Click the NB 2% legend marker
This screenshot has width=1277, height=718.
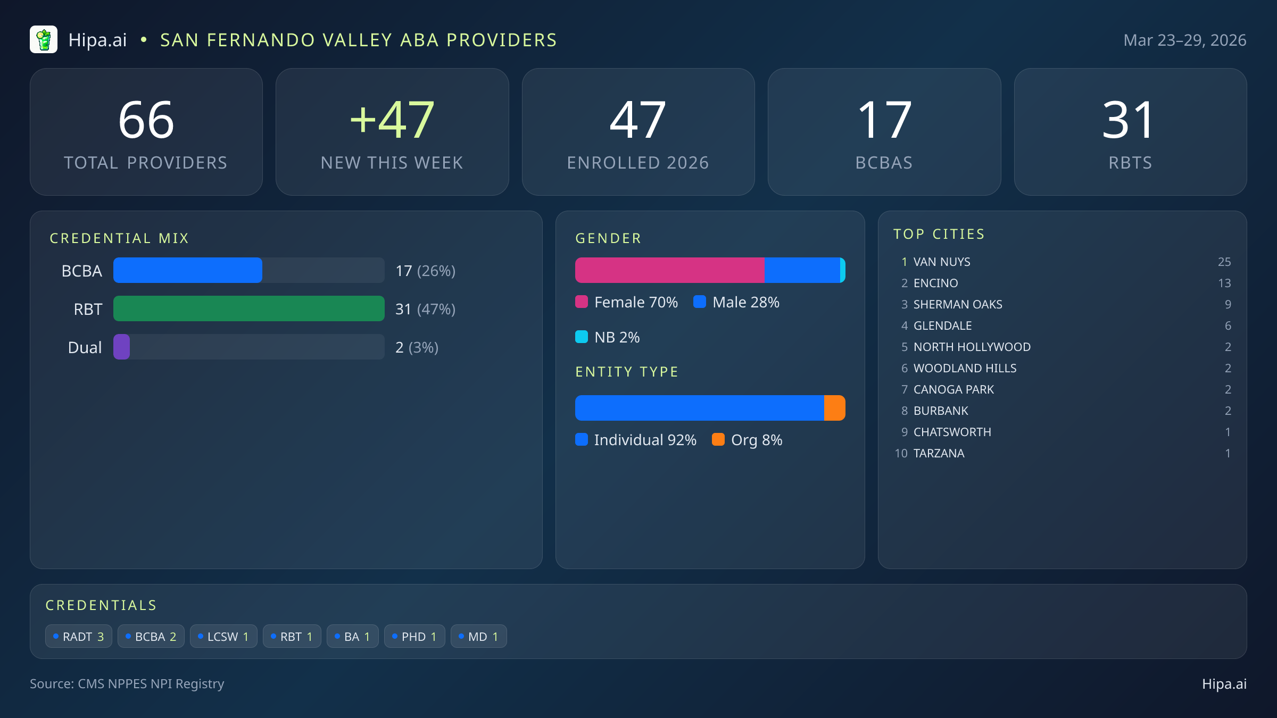[582, 337]
